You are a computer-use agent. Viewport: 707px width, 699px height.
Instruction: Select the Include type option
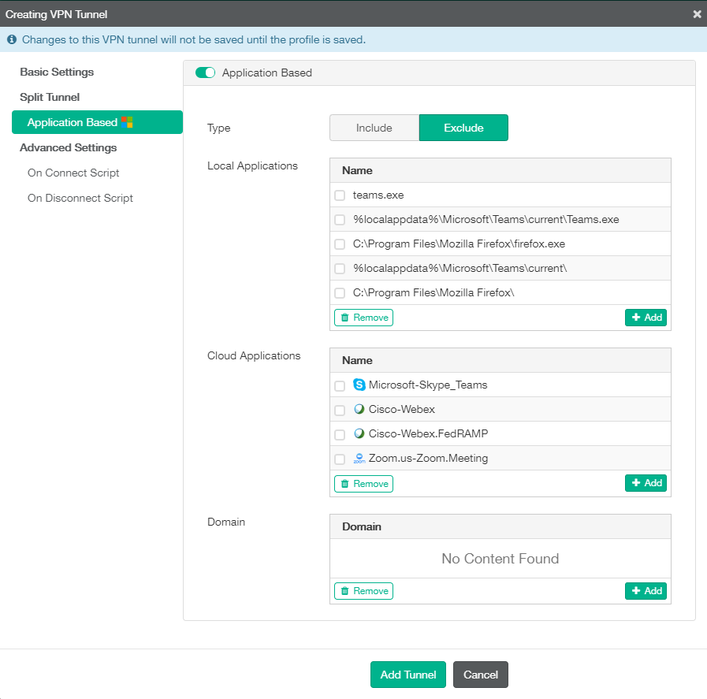point(374,127)
